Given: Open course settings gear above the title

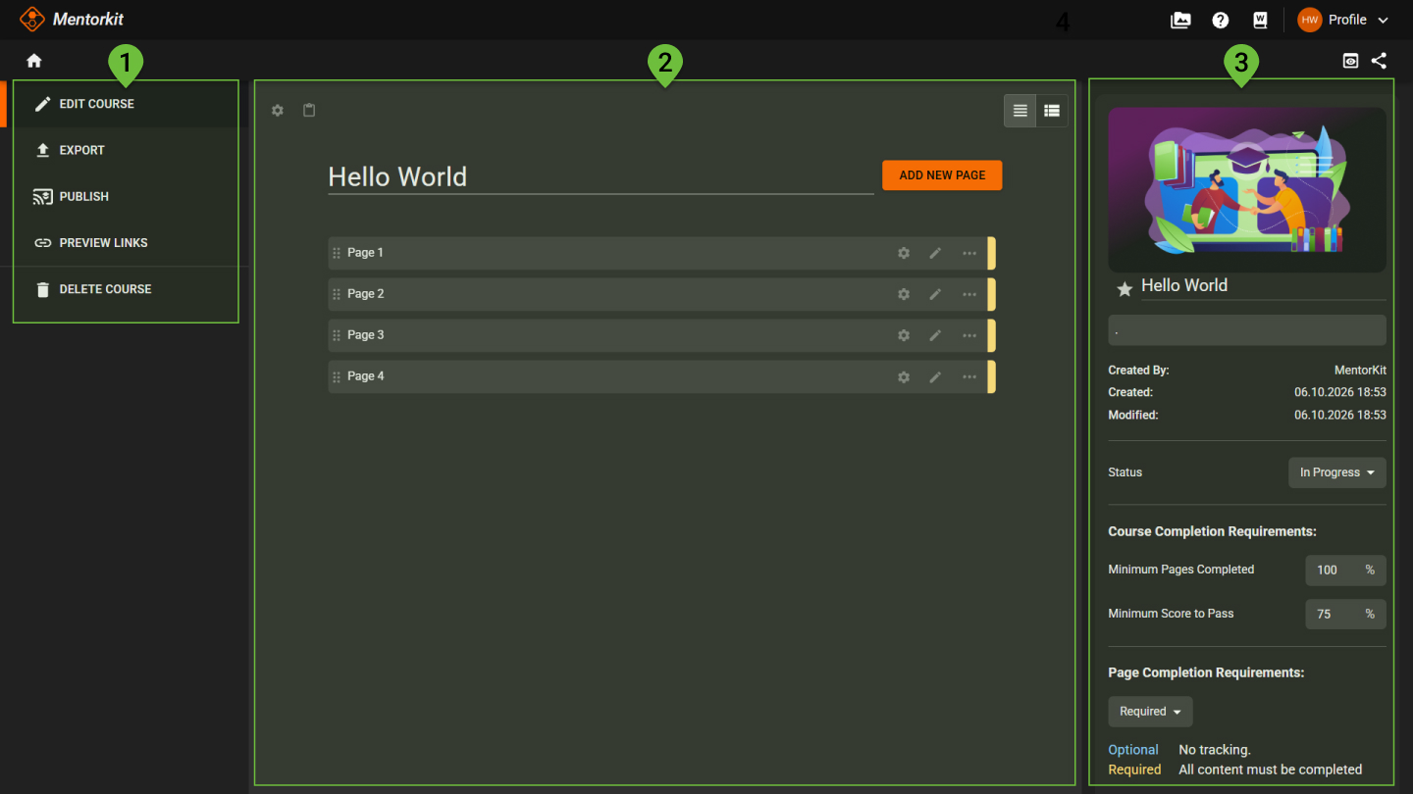Looking at the screenshot, I should (278, 111).
